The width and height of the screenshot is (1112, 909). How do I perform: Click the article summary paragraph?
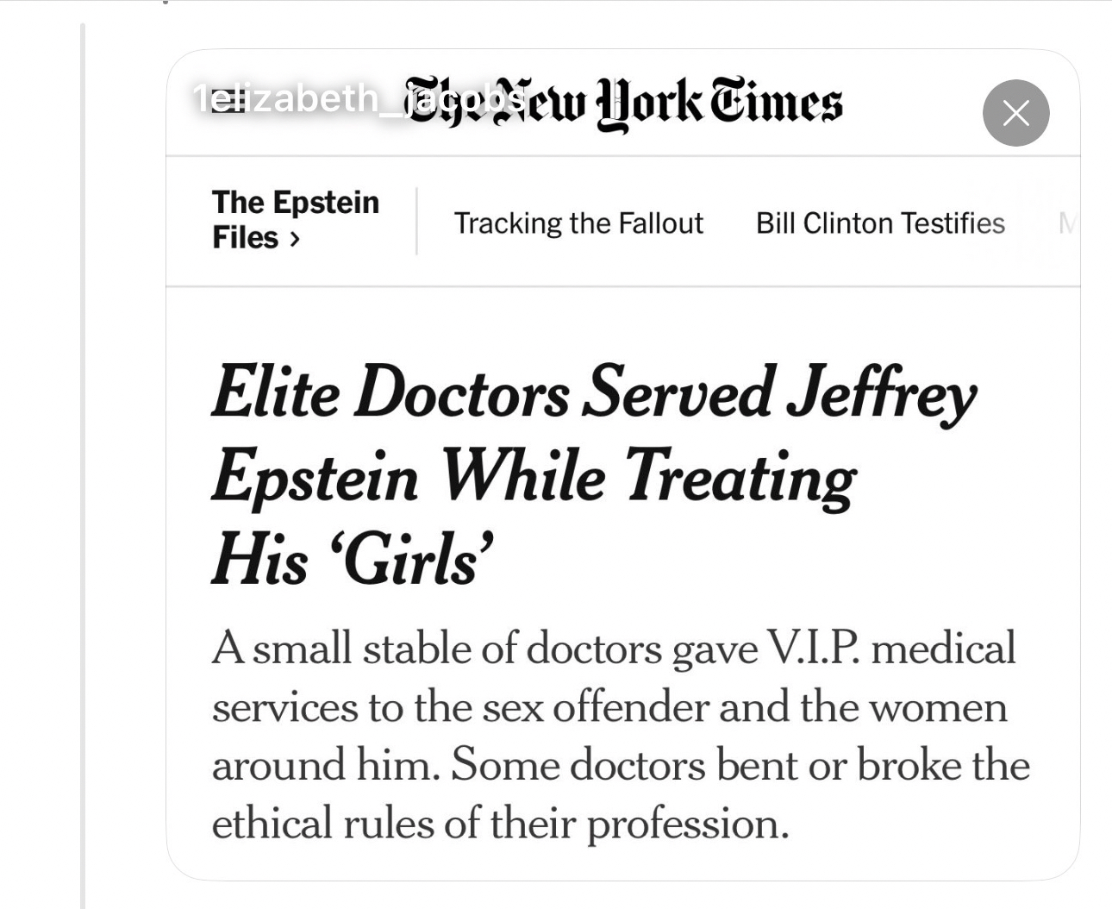[621, 736]
